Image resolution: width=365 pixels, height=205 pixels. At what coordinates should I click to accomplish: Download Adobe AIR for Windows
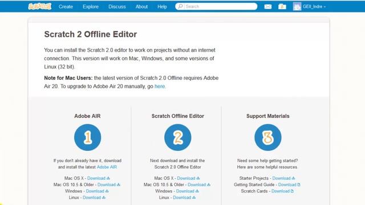(97, 191)
